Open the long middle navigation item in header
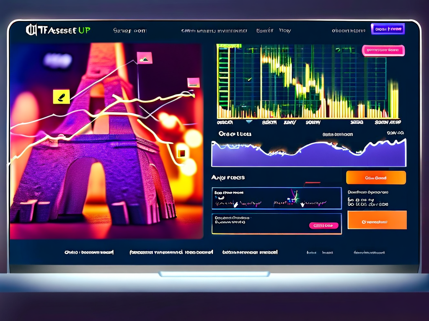This screenshot has width=429, height=321. click(214, 31)
